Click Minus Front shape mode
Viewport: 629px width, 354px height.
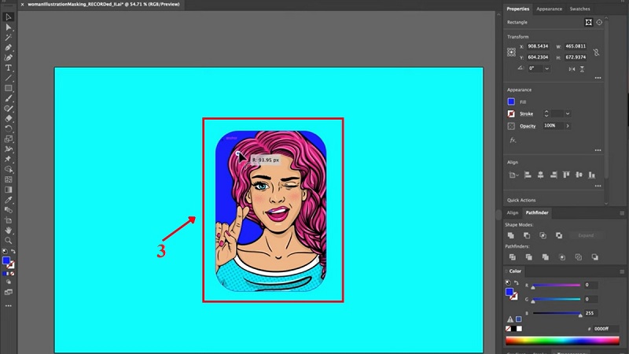click(527, 235)
